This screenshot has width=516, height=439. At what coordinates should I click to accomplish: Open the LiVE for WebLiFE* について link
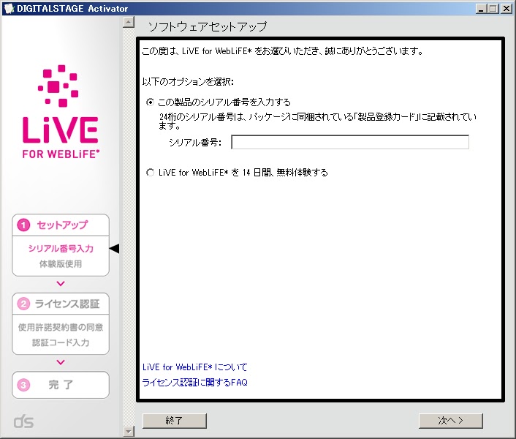coord(195,367)
